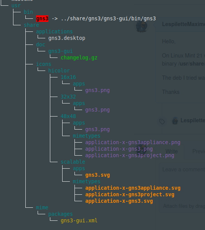
Task: Click the gns3.desktop file name
Action: 67,38
